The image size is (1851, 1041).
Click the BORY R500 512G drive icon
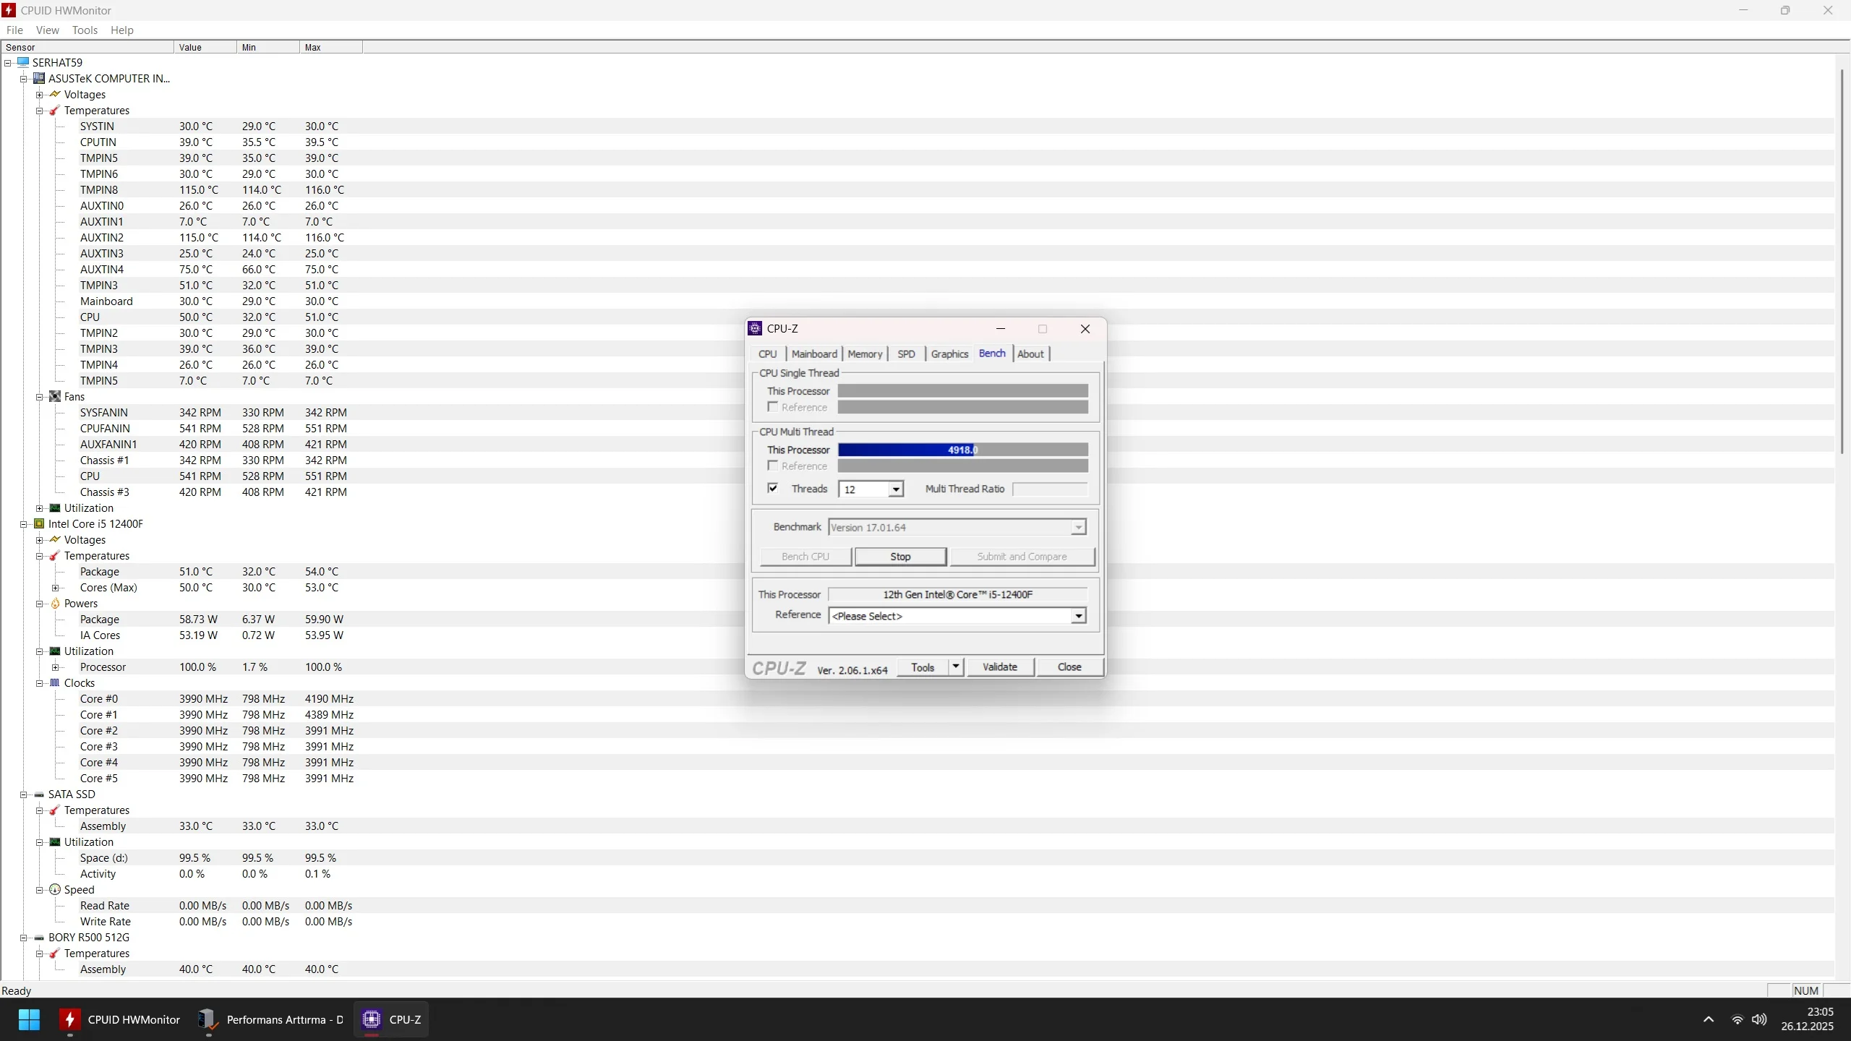pos(39,937)
